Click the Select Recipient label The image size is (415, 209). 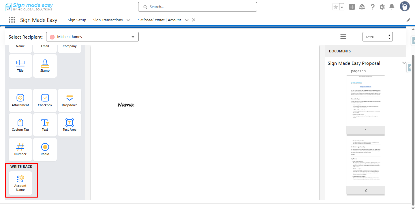click(26, 37)
